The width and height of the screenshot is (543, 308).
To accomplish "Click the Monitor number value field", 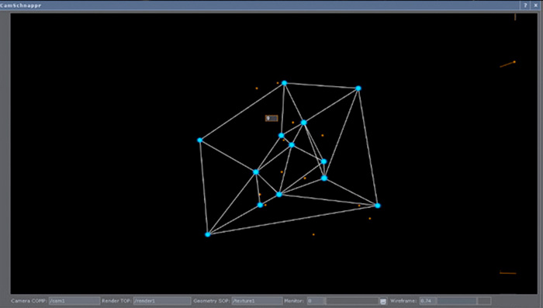I will pyautogui.click(x=315, y=301).
